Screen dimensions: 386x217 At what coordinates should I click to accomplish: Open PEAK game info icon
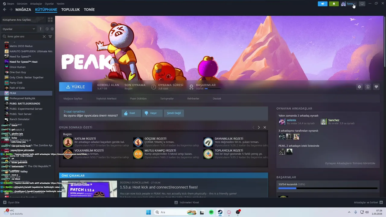pyautogui.click(x=368, y=87)
